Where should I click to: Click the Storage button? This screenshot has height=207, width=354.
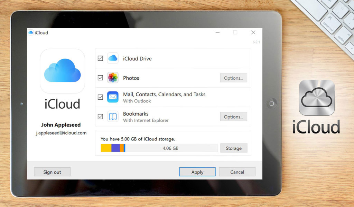click(x=234, y=148)
